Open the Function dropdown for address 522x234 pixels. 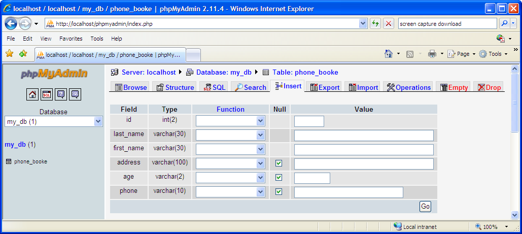(x=230, y=163)
